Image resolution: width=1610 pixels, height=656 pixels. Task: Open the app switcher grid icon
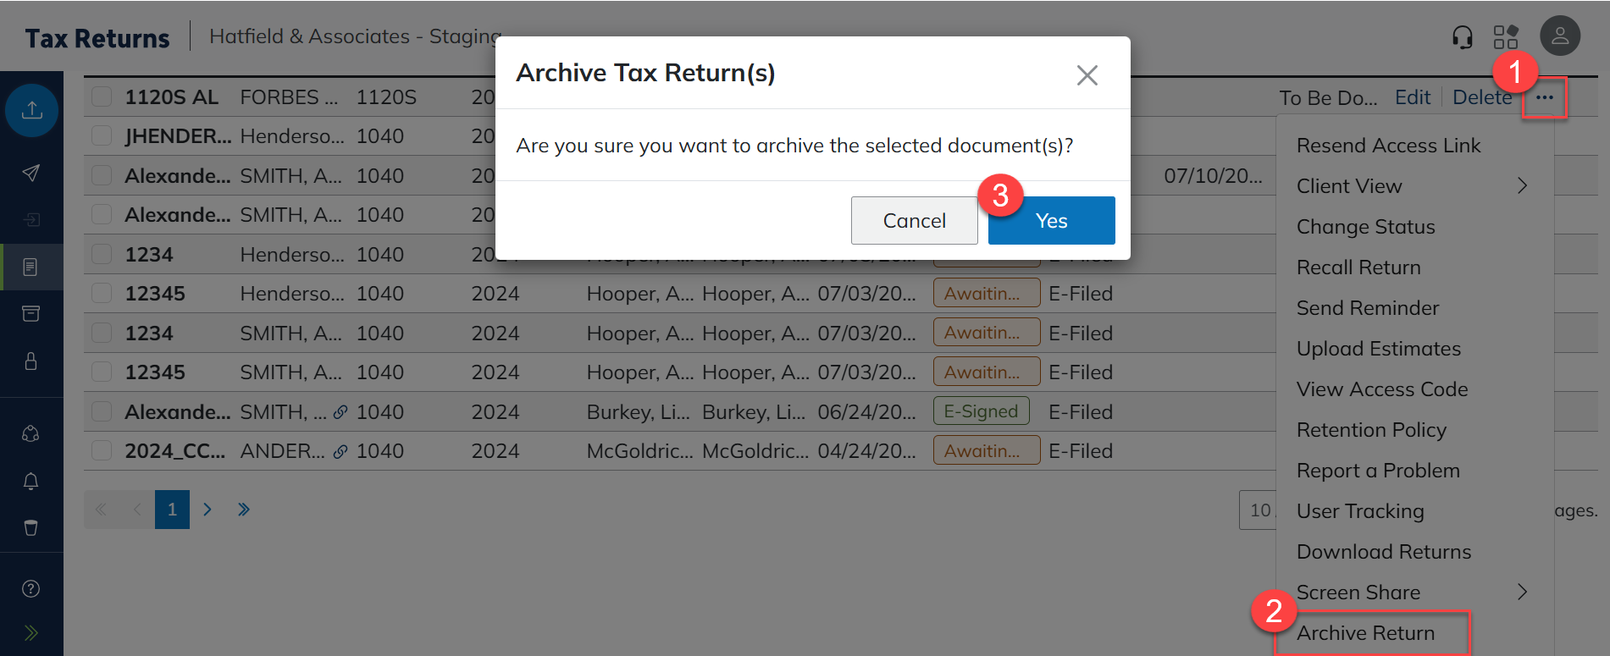(x=1506, y=37)
